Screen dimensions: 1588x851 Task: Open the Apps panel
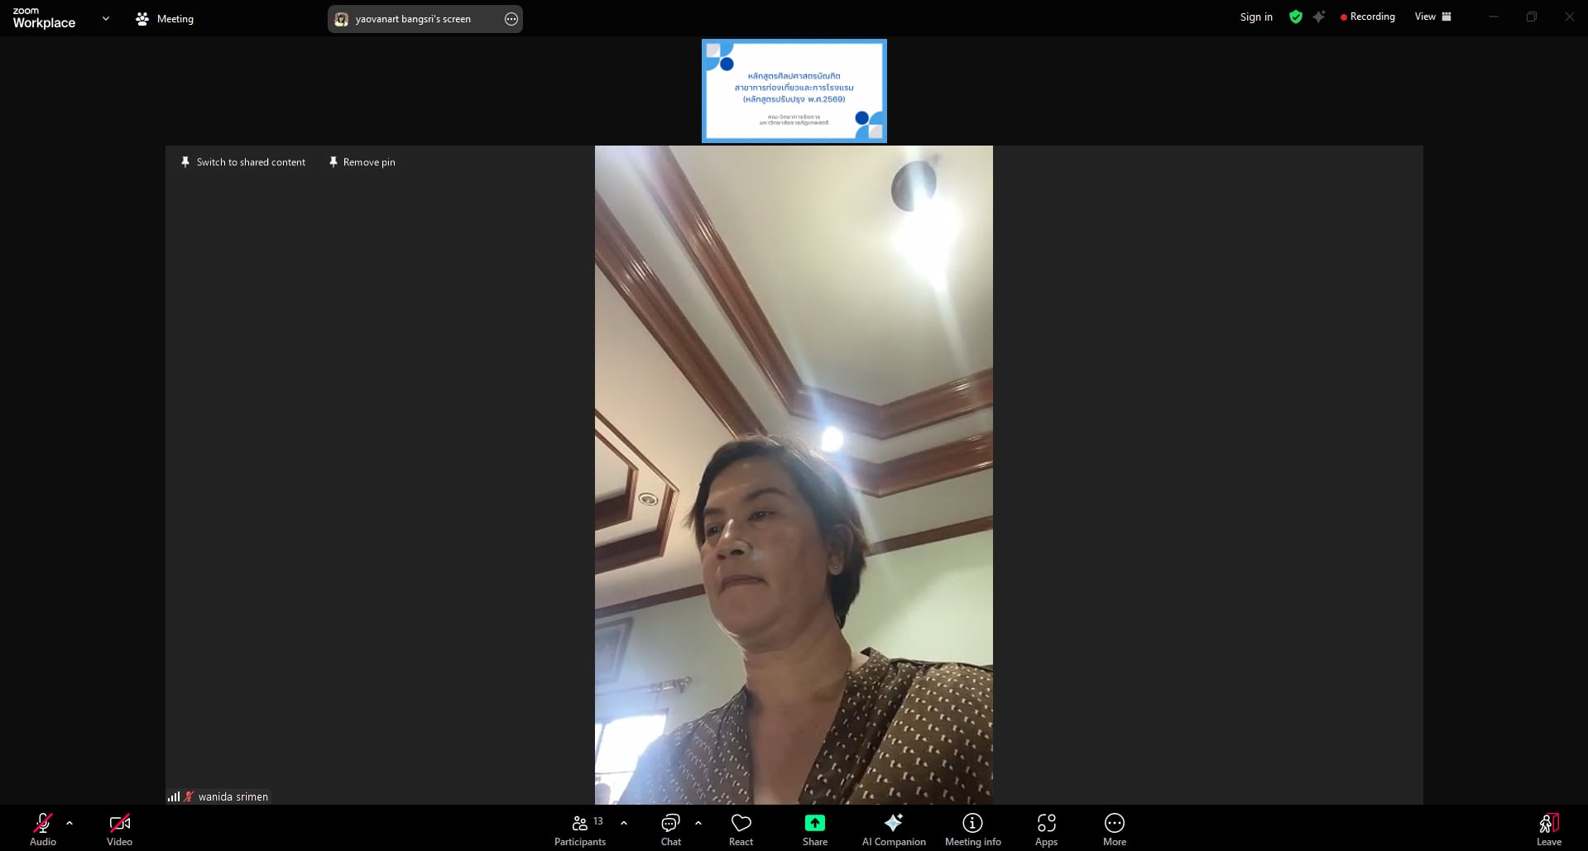(x=1046, y=829)
